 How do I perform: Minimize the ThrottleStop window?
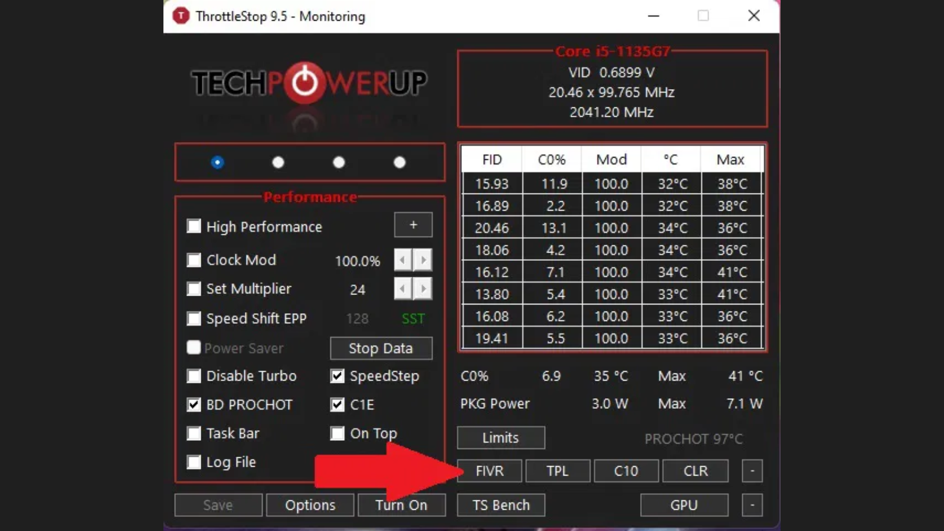(x=654, y=16)
